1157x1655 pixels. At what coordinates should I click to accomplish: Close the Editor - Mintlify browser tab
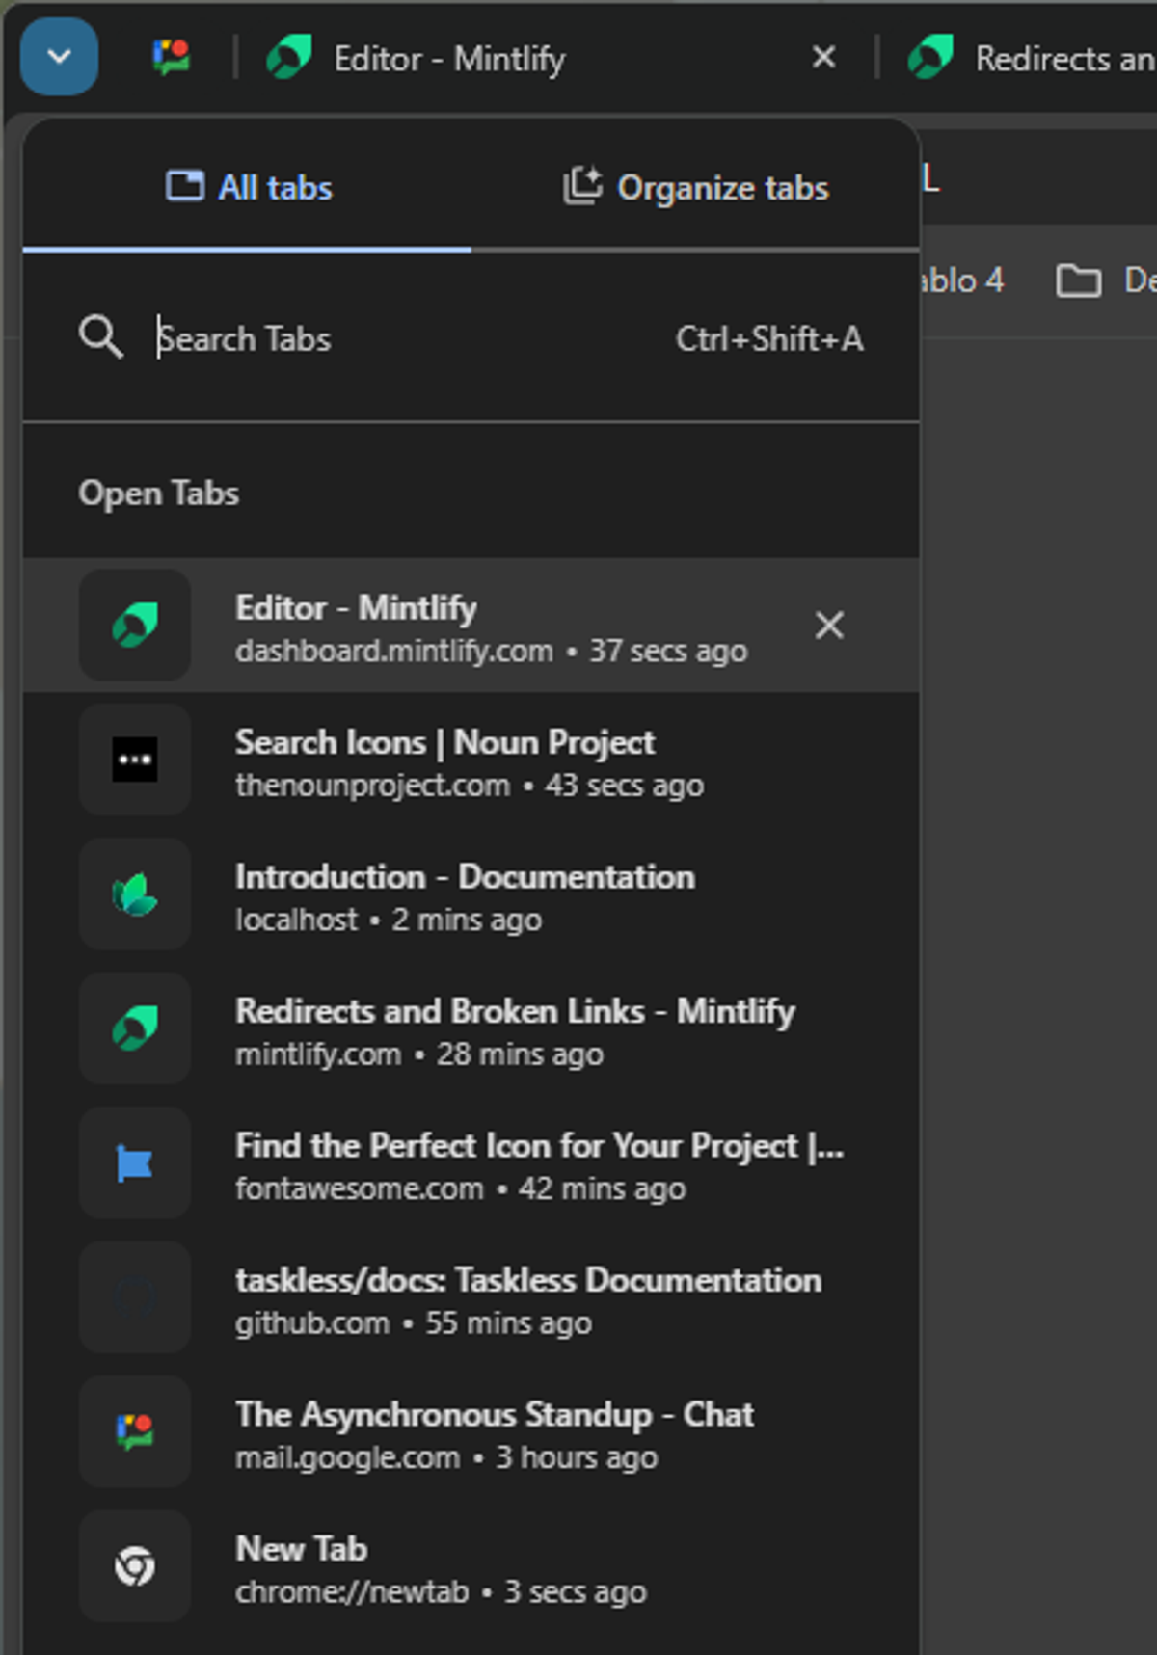coord(824,58)
